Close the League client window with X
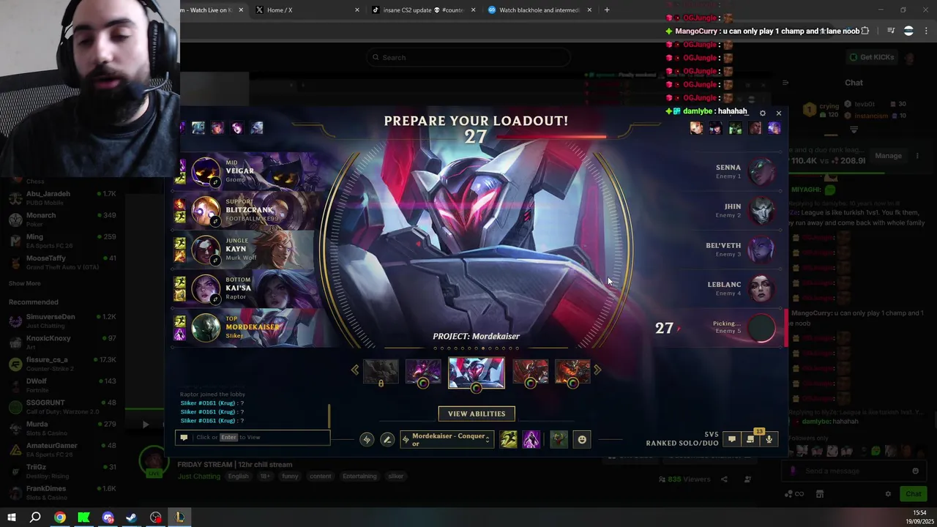Image resolution: width=937 pixels, height=527 pixels. click(x=778, y=113)
